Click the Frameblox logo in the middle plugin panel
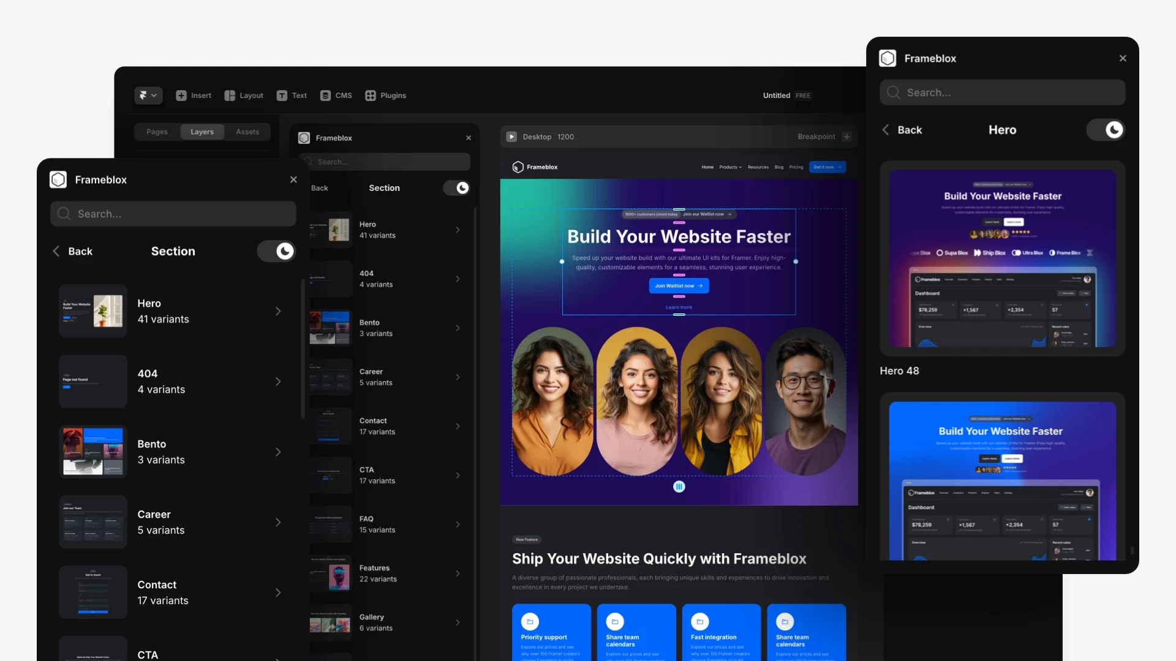1176x661 pixels. tap(304, 138)
